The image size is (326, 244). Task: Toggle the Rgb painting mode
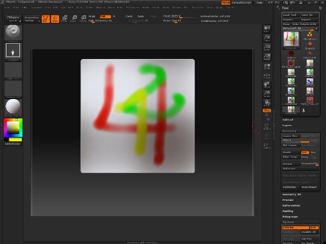coord(105,16)
